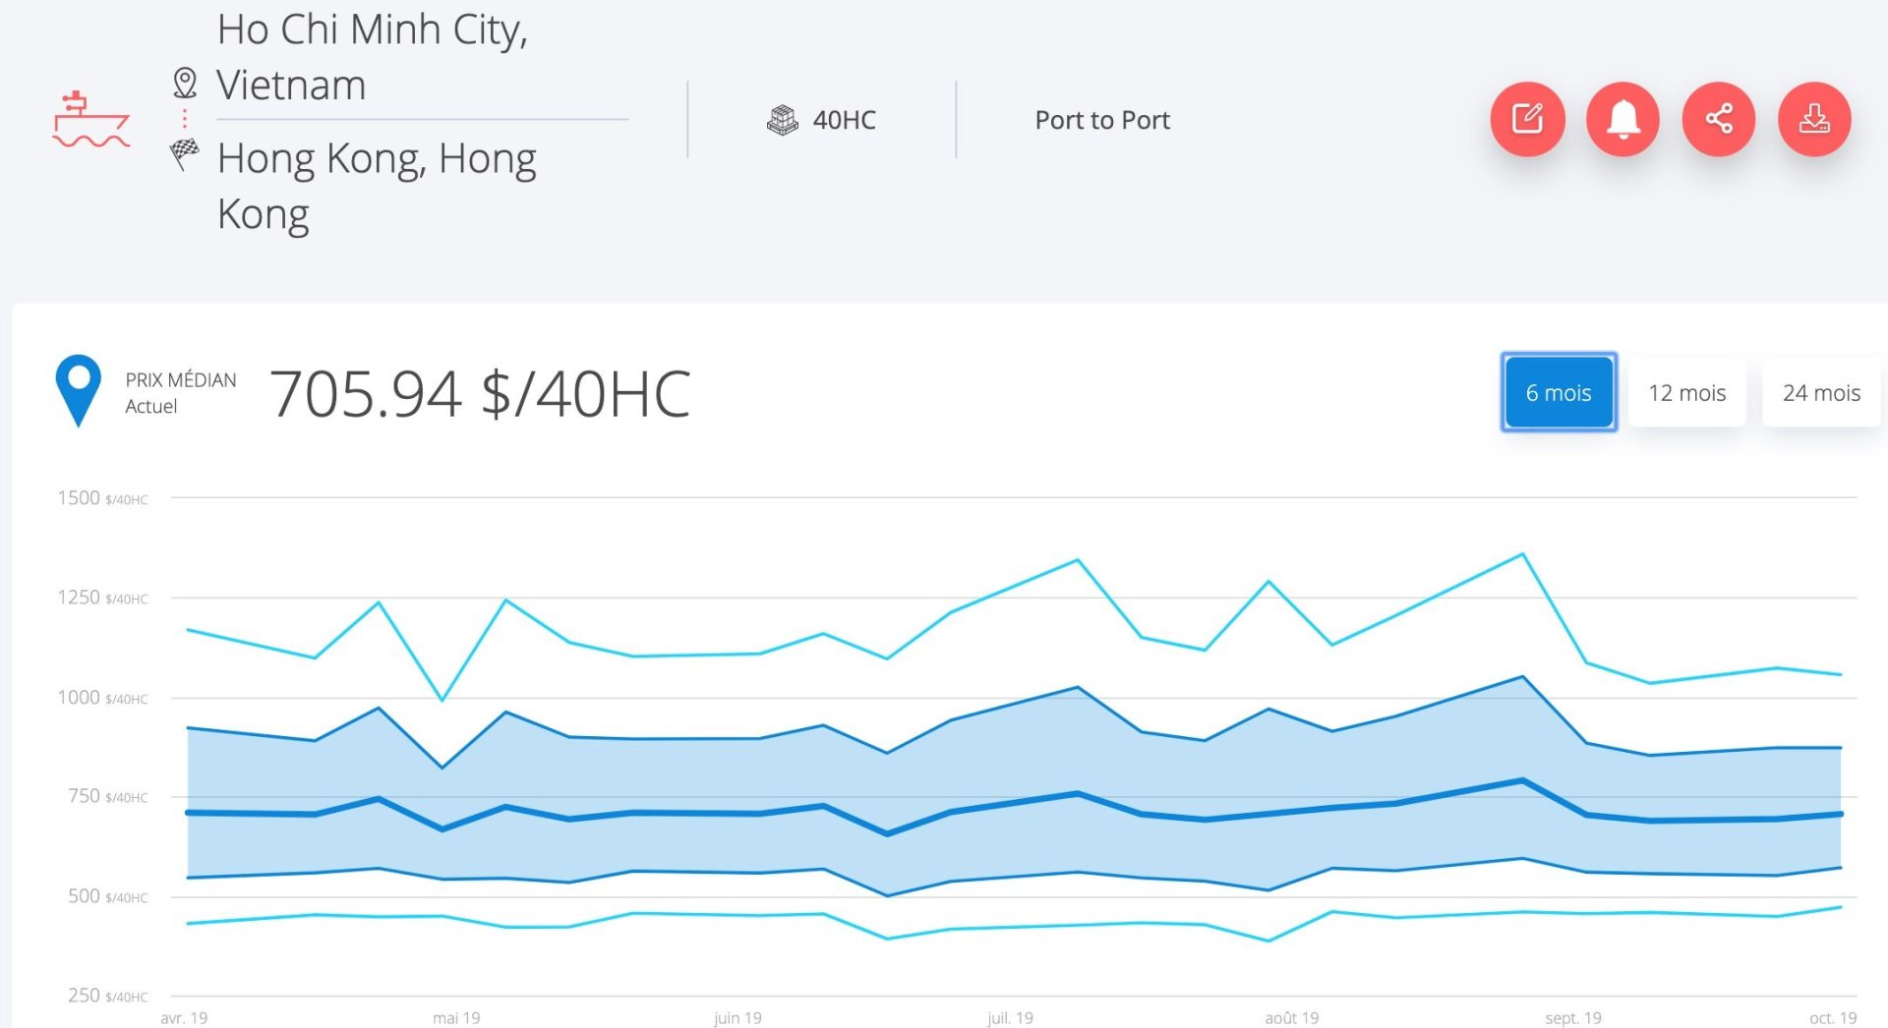Click the juil. 19 date label

1010,1018
